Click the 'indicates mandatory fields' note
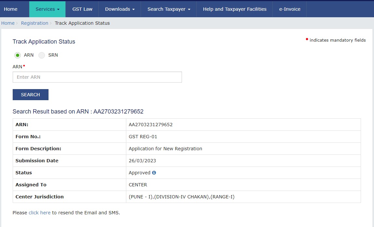Image resolution: width=374 pixels, height=227 pixels. [338, 40]
